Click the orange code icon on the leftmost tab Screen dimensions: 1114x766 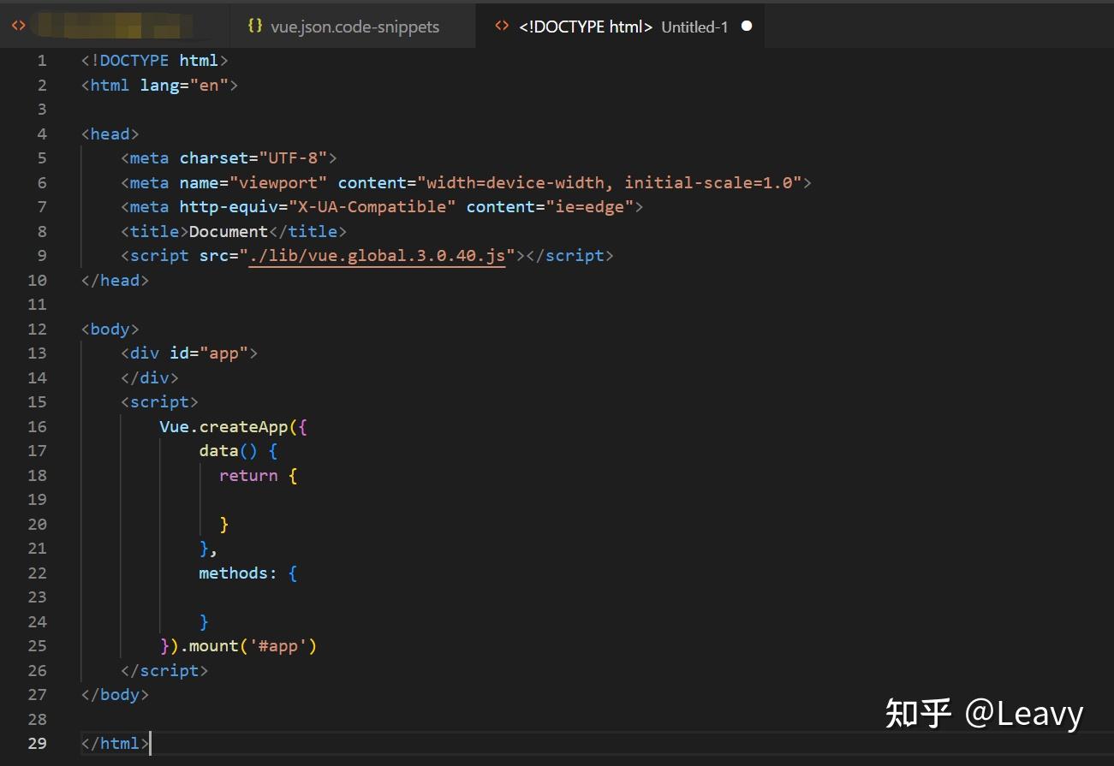pyautogui.click(x=19, y=26)
